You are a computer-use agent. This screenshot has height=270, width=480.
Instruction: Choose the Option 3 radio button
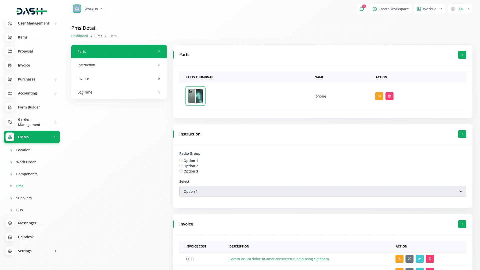tap(181, 171)
